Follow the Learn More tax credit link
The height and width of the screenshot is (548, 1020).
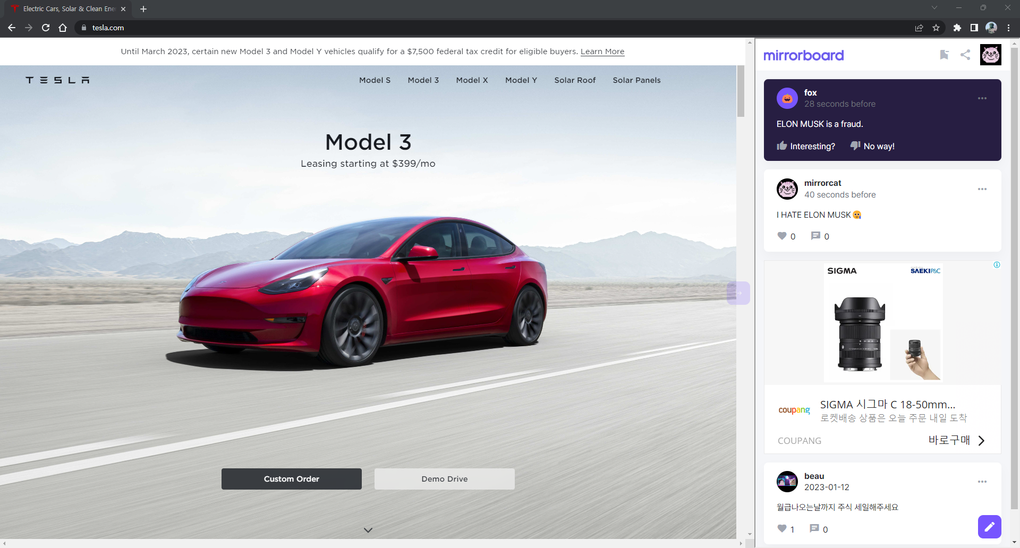point(602,52)
